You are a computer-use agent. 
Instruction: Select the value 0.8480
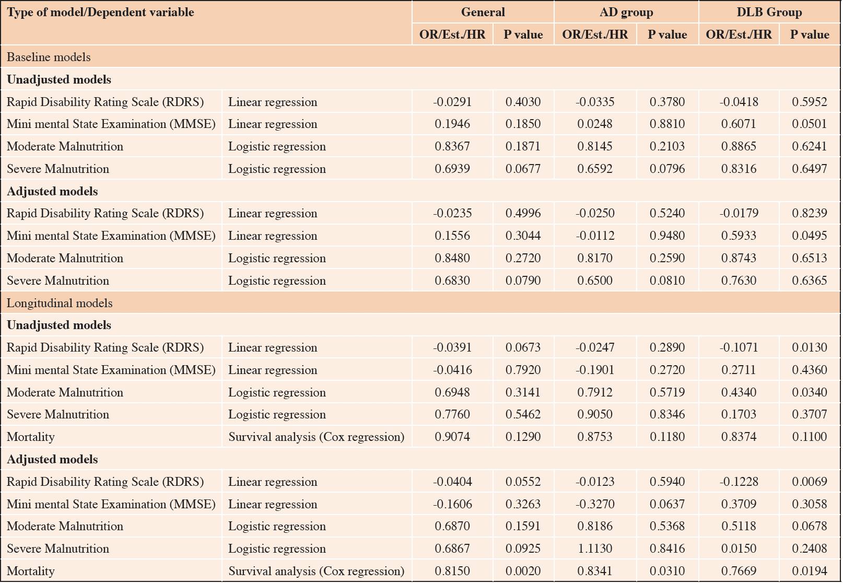point(452,258)
